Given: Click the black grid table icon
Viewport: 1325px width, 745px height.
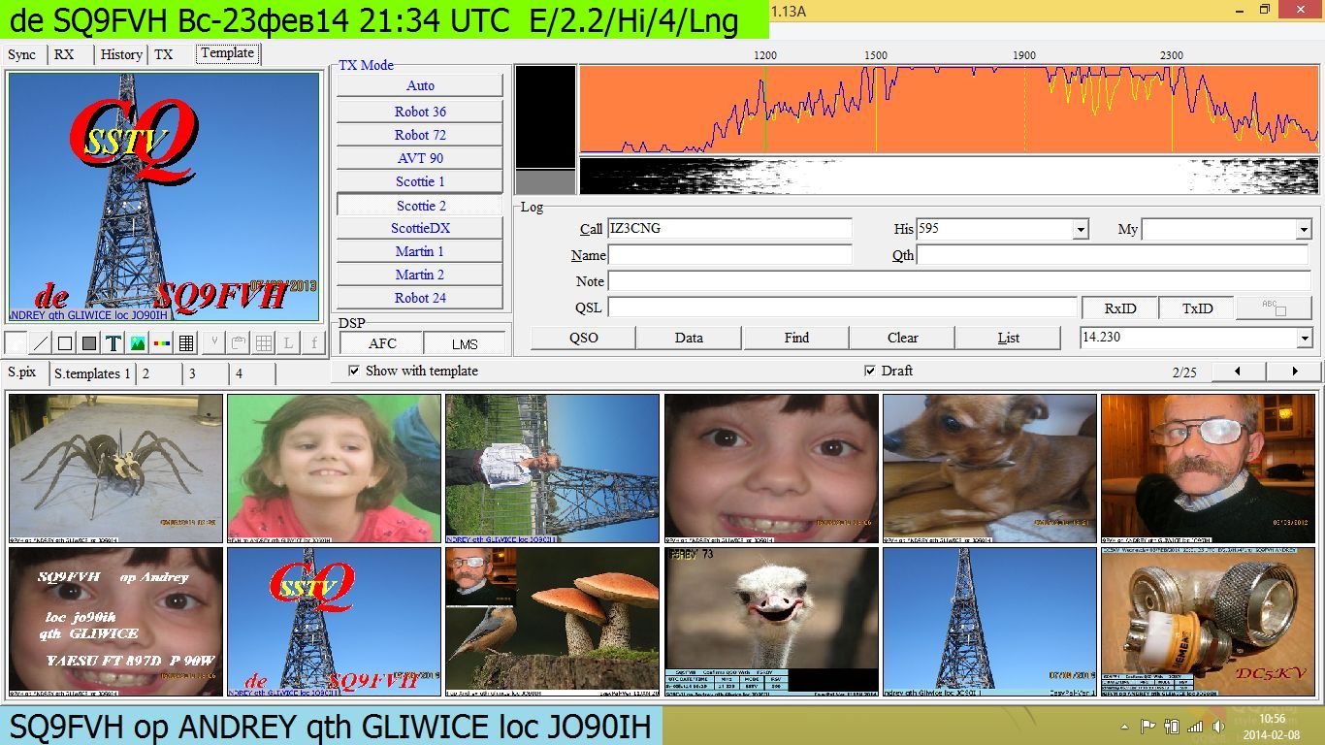Looking at the screenshot, I should pos(187,342).
